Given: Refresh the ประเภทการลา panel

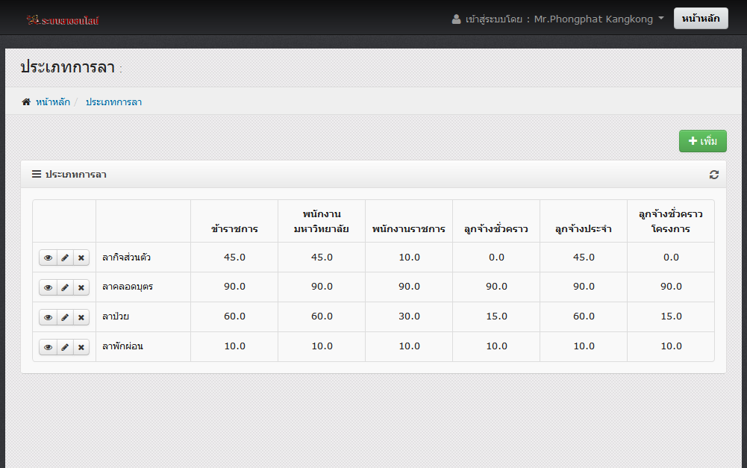Looking at the screenshot, I should click(x=713, y=175).
